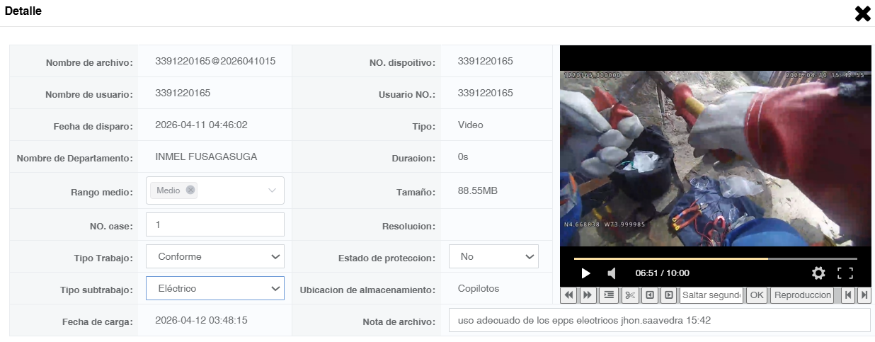Image resolution: width=875 pixels, height=342 pixels.
Task: Click the Fecha de disparo label
Action: 93,127
